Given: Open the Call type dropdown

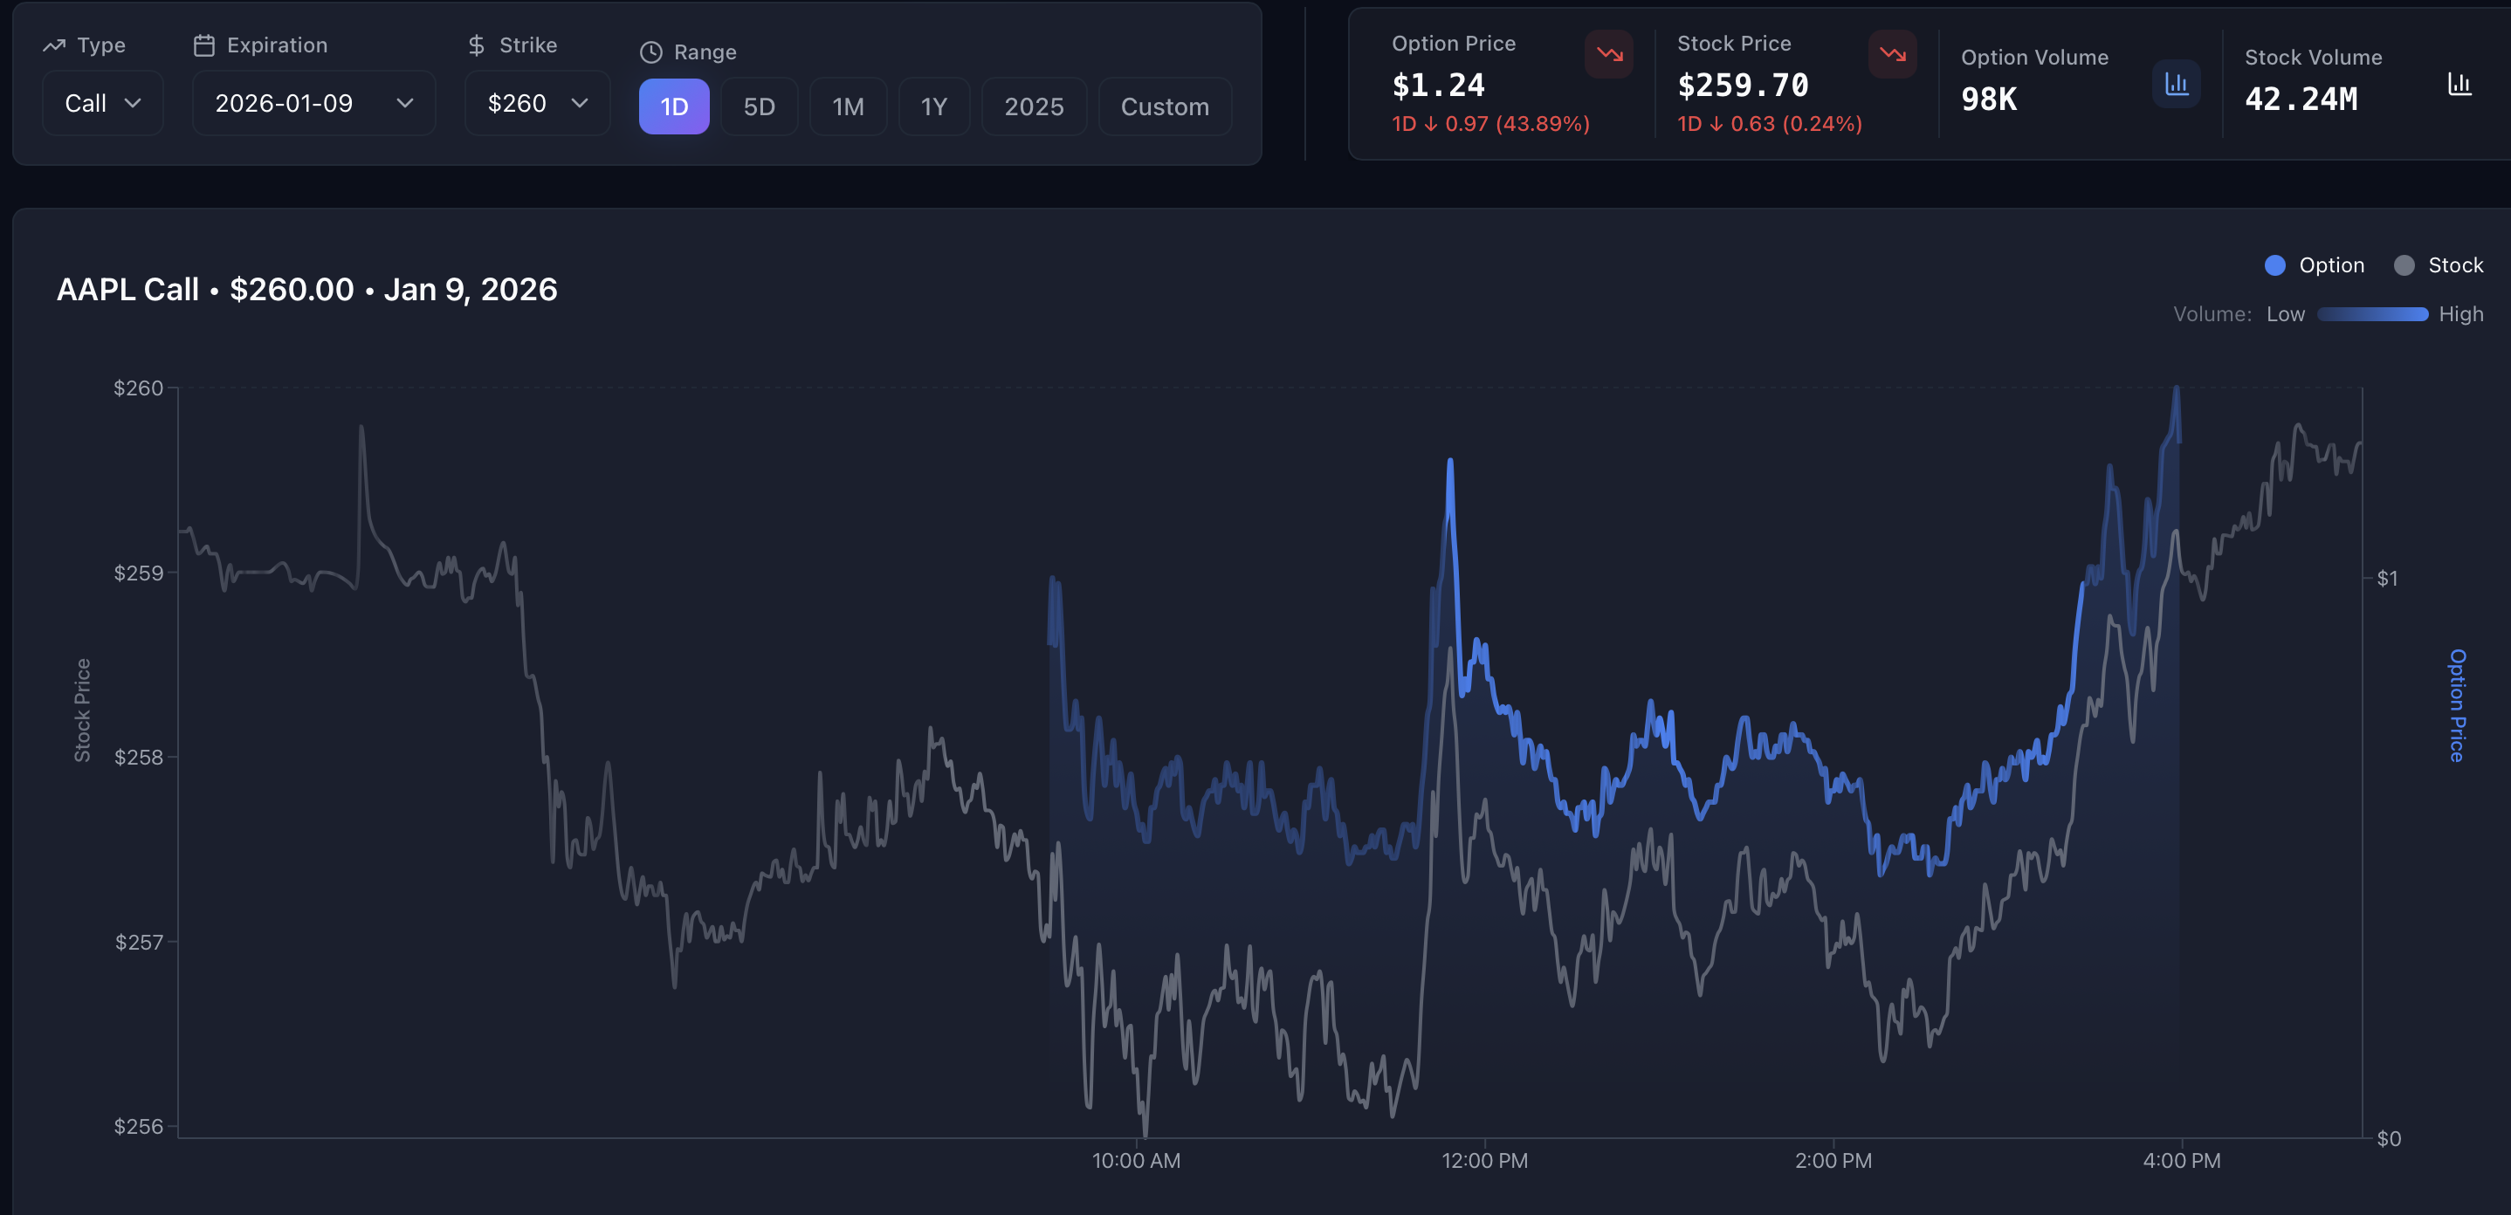Looking at the screenshot, I should pyautogui.click(x=102, y=103).
